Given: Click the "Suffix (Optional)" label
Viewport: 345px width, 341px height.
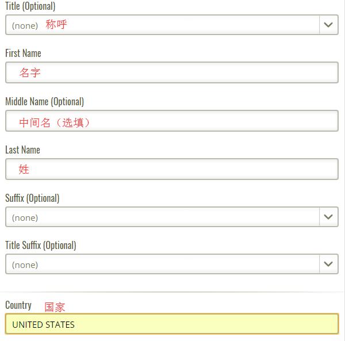Looking at the screenshot, I should coord(32,198).
